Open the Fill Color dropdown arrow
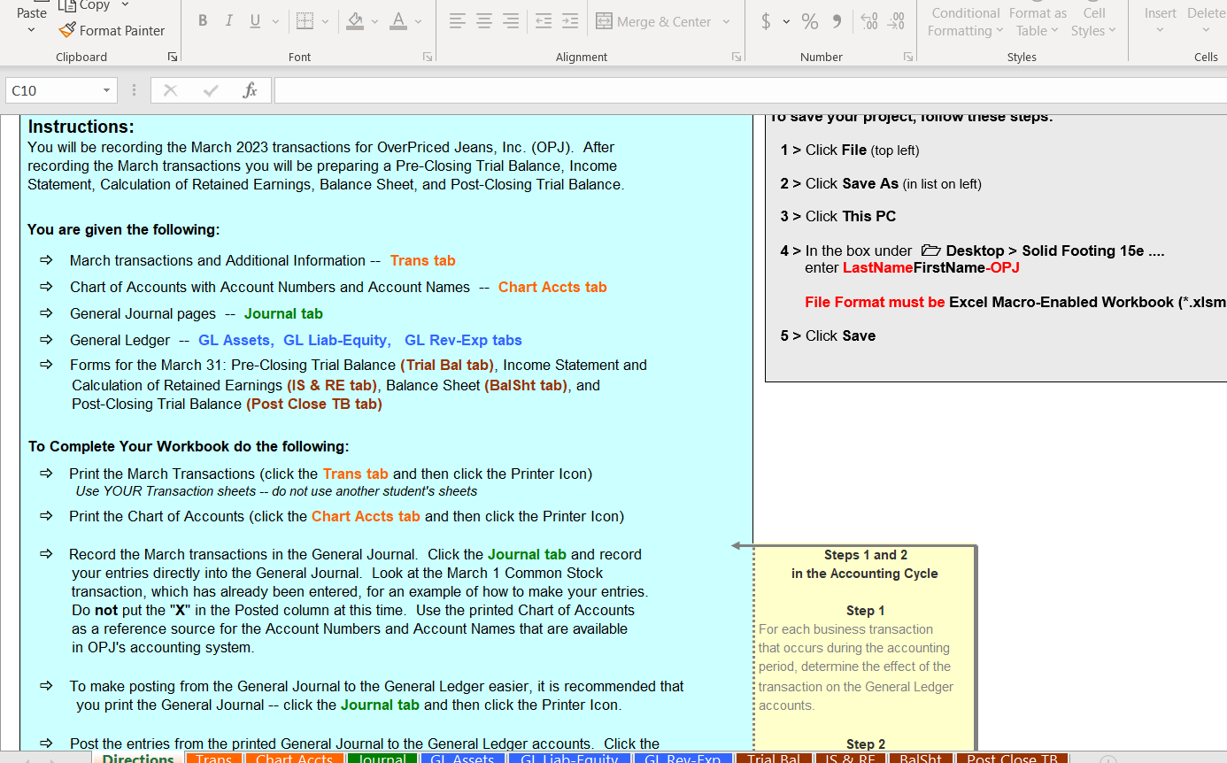1227x763 pixels. [374, 21]
